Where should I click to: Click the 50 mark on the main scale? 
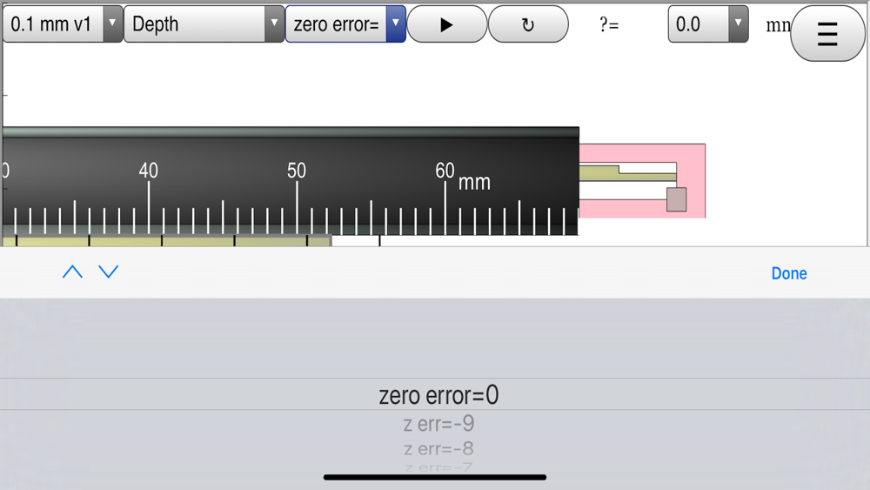[297, 171]
